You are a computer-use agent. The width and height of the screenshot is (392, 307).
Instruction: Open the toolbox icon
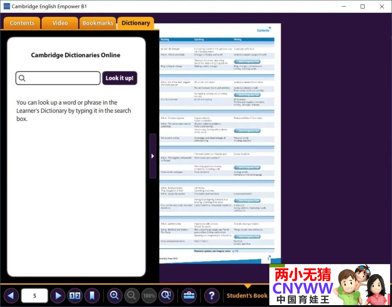pyautogui.click(x=189, y=296)
